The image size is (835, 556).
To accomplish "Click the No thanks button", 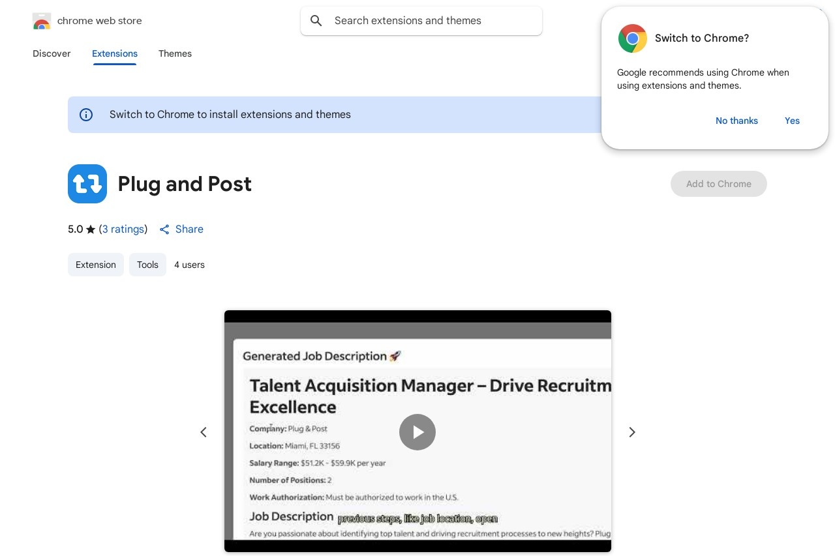I will point(736,121).
